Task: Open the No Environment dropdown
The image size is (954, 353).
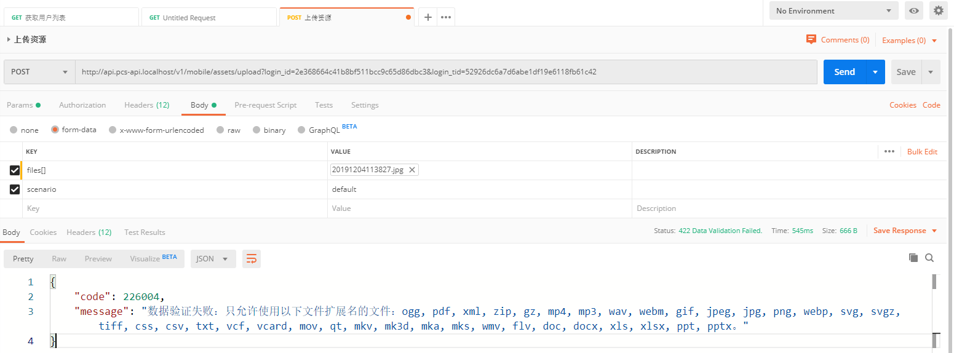Action: click(x=833, y=10)
